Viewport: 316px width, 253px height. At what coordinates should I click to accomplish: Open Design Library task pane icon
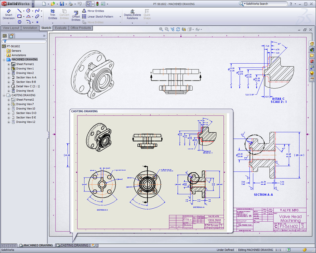(x=312, y=49)
